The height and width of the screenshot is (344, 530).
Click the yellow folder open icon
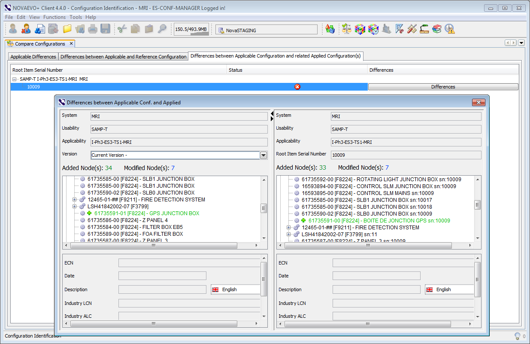(67, 29)
